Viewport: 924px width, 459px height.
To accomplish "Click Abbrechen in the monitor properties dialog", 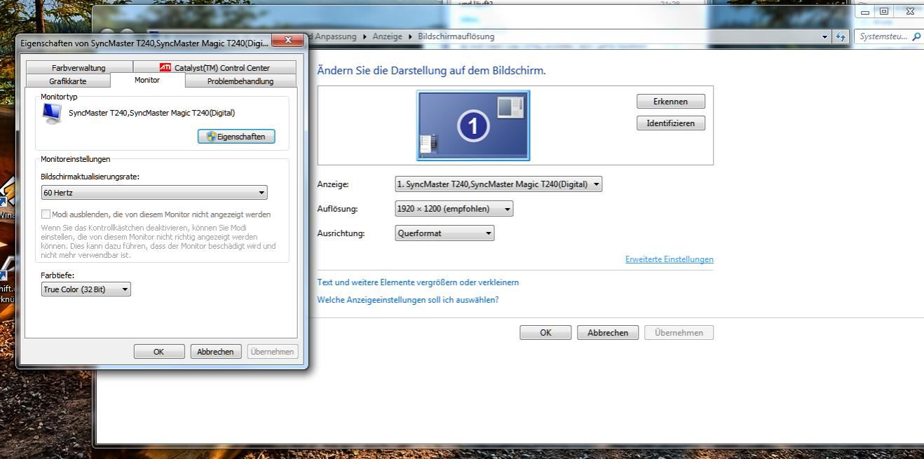I will click(216, 352).
